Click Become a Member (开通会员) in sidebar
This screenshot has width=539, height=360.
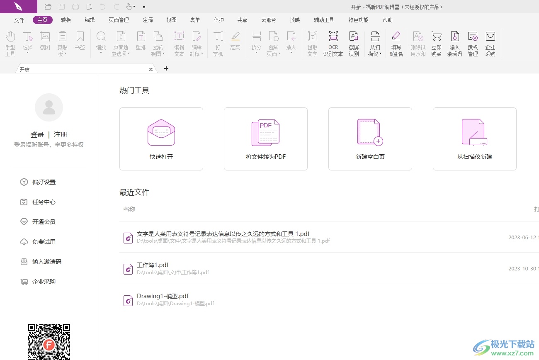pyautogui.click(x=38, y=222)
